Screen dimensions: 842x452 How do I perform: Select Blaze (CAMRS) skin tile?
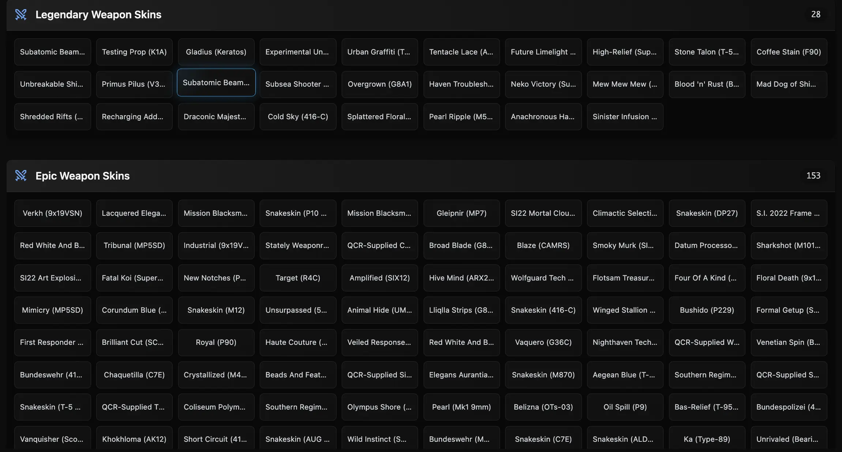tap(543, 245)
